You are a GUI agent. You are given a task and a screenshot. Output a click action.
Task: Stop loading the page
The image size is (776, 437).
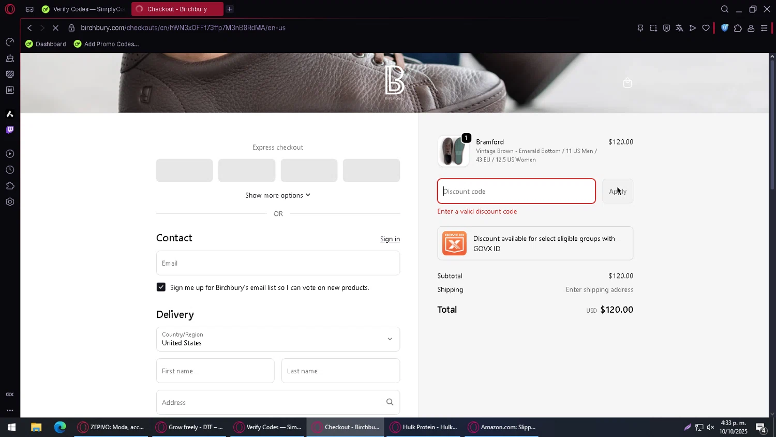tap(55, 28)
